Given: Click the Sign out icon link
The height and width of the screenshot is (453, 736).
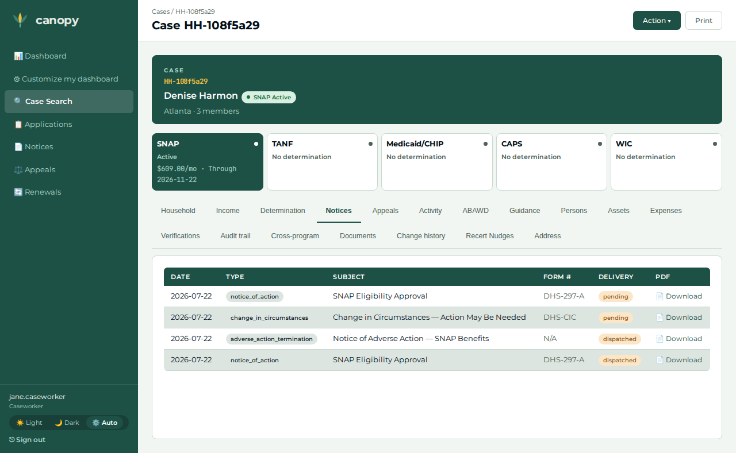Looking at the screenshot, I should (27, 439).
